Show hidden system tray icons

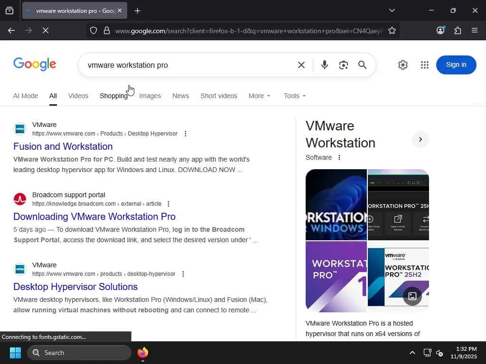pos(412,353)
